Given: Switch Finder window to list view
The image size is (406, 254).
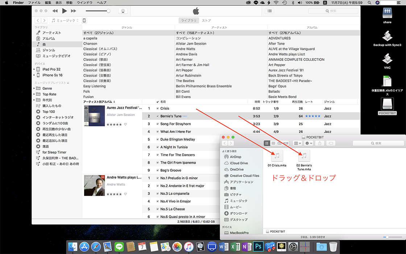Looking at the screenshot, I should click(273, 143).
